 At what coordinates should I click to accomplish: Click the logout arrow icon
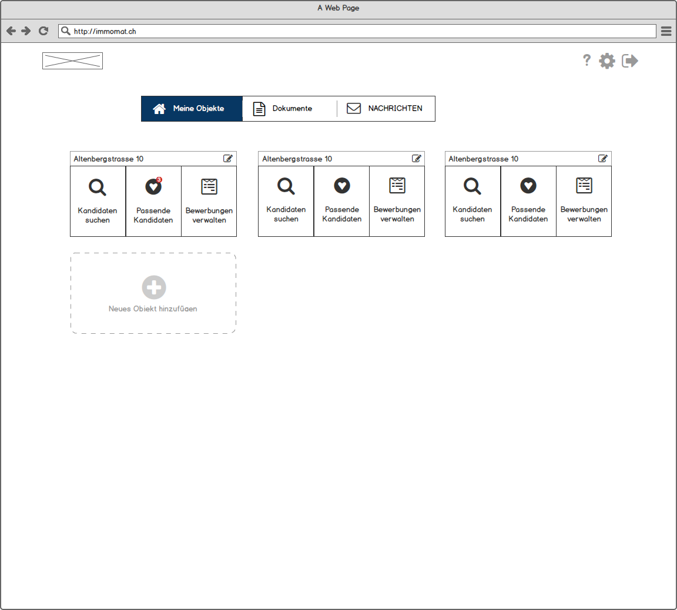pos(630,61)
